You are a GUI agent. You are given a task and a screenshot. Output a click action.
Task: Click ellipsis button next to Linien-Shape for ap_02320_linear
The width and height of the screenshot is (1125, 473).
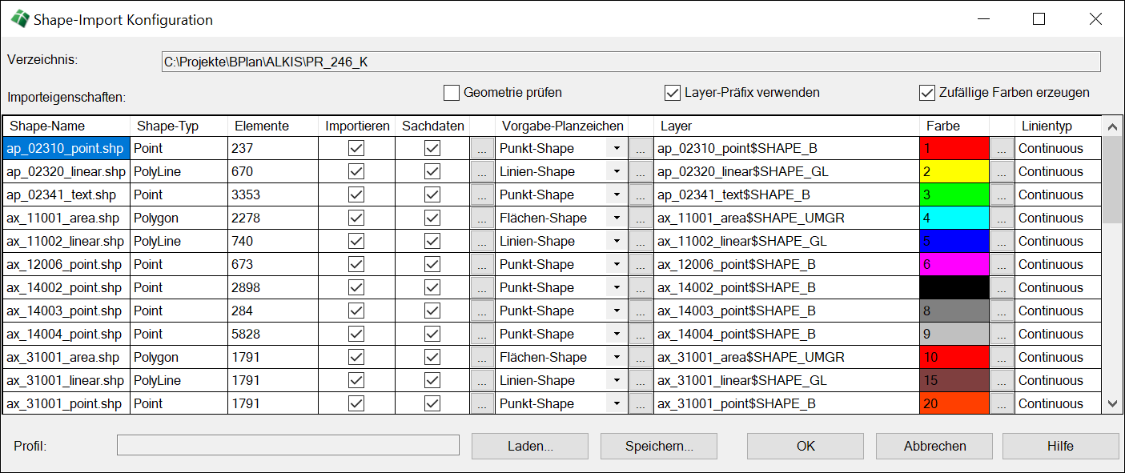tap(641, 172)
